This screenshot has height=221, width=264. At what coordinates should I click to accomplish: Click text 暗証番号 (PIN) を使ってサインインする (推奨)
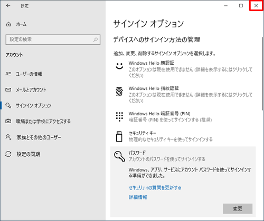pos(170,120)
